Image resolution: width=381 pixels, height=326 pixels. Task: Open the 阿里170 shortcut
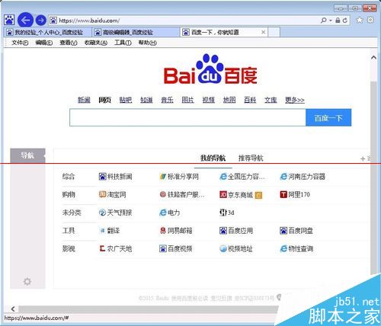(x=295, y=195)
